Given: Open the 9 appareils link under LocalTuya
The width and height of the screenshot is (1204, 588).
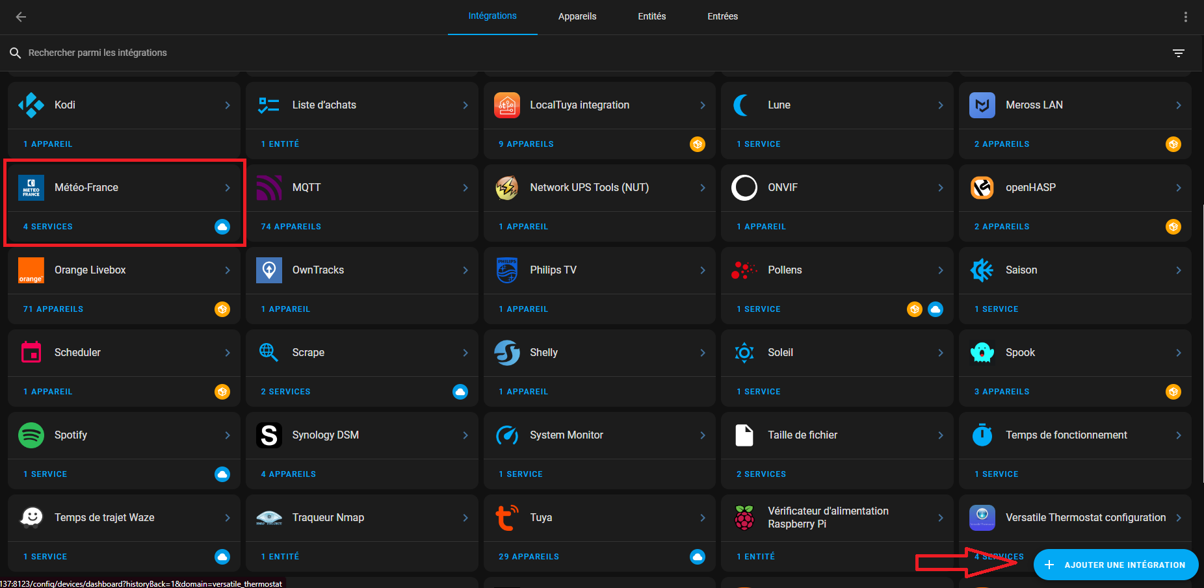Looking at the screenshot, I should [x=527, y=144].
